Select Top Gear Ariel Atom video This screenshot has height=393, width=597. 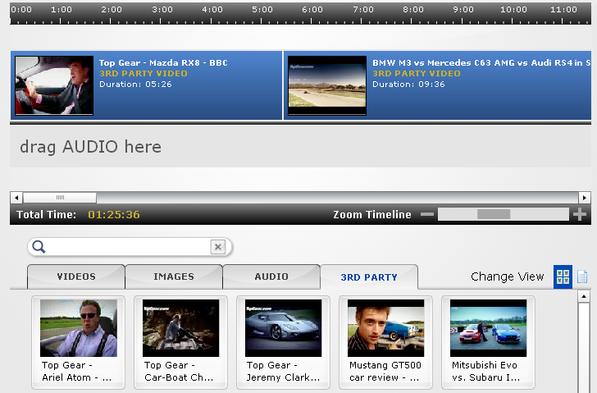pos(79,342)
